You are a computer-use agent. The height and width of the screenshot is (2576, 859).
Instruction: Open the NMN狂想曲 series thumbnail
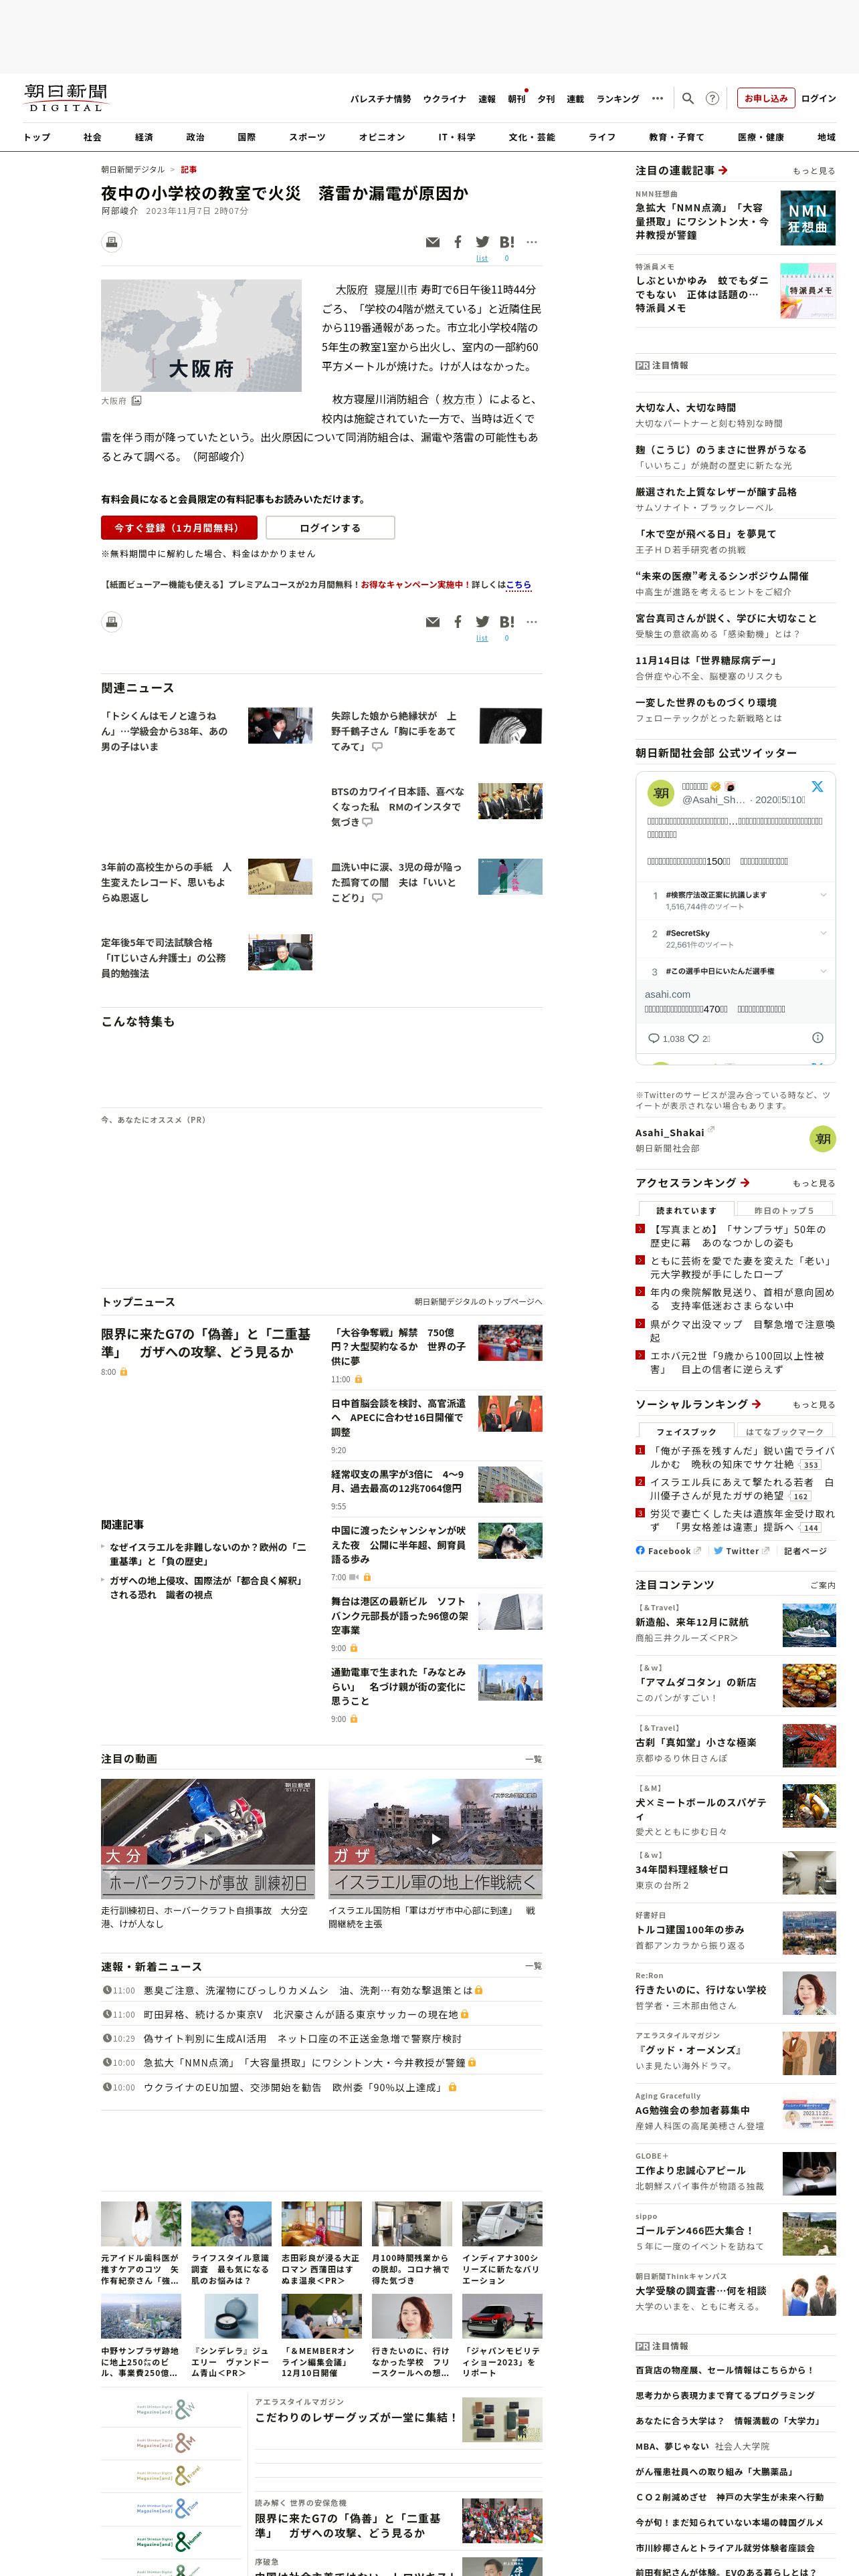[x=808, y=217]
